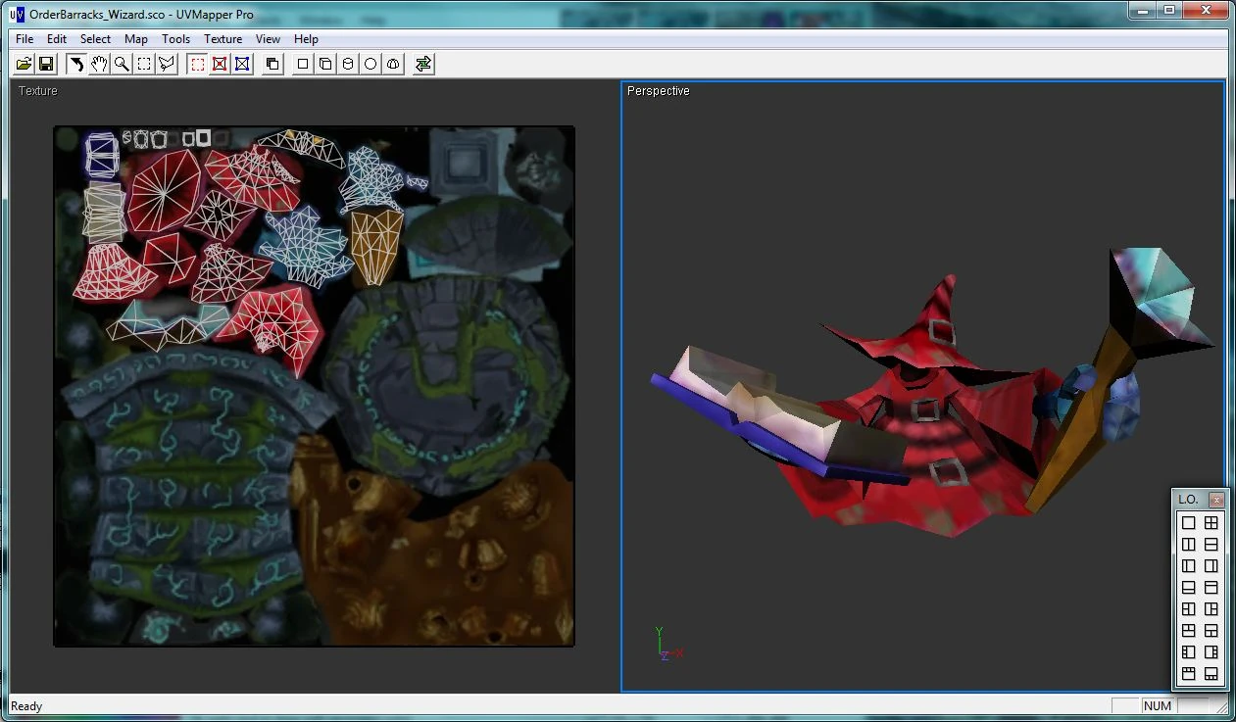Viewport: 1236px width, 722px height.
Task: Click the Save floppy disk icon
Action: point(45,64)
